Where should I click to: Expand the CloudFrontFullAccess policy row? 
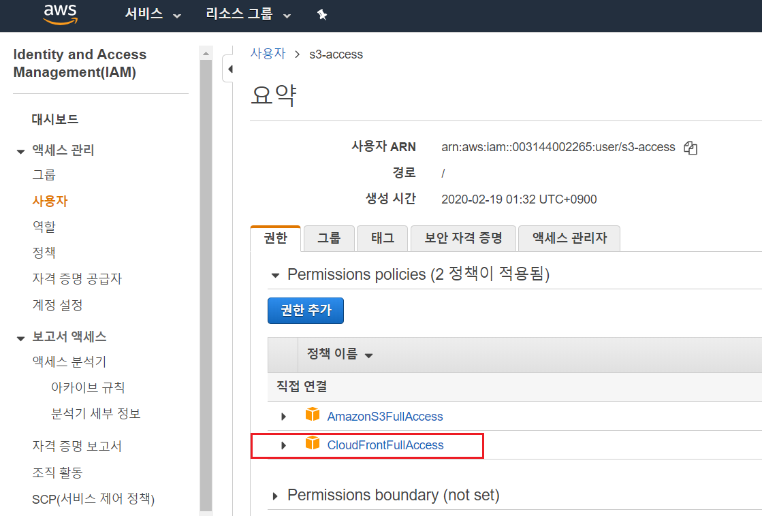pyautogui.click(x=284, y=445)
